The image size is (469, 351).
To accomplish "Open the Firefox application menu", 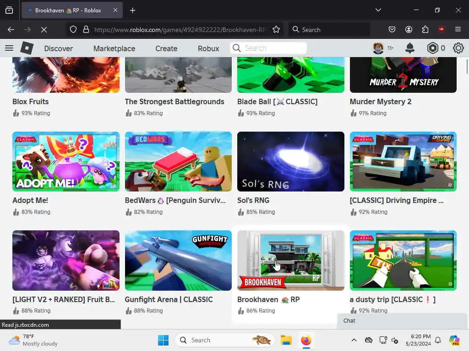I will pyautogui.click(x=458, y=30).
